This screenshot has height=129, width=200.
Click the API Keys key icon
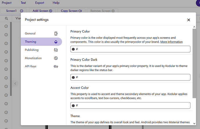(56, 66)
